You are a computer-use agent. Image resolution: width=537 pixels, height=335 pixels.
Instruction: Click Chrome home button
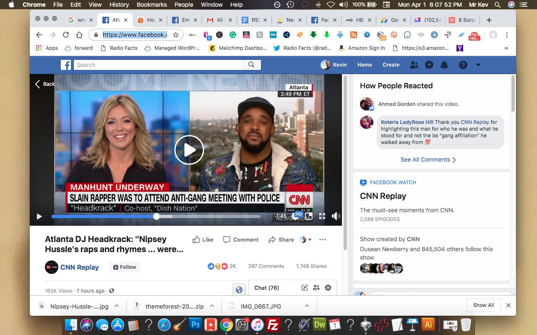(x=79, y=35)
